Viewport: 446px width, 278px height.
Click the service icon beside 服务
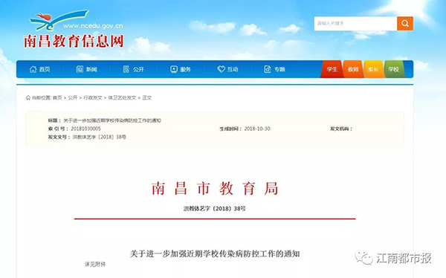pyautogui.click(x=174, y=69)
